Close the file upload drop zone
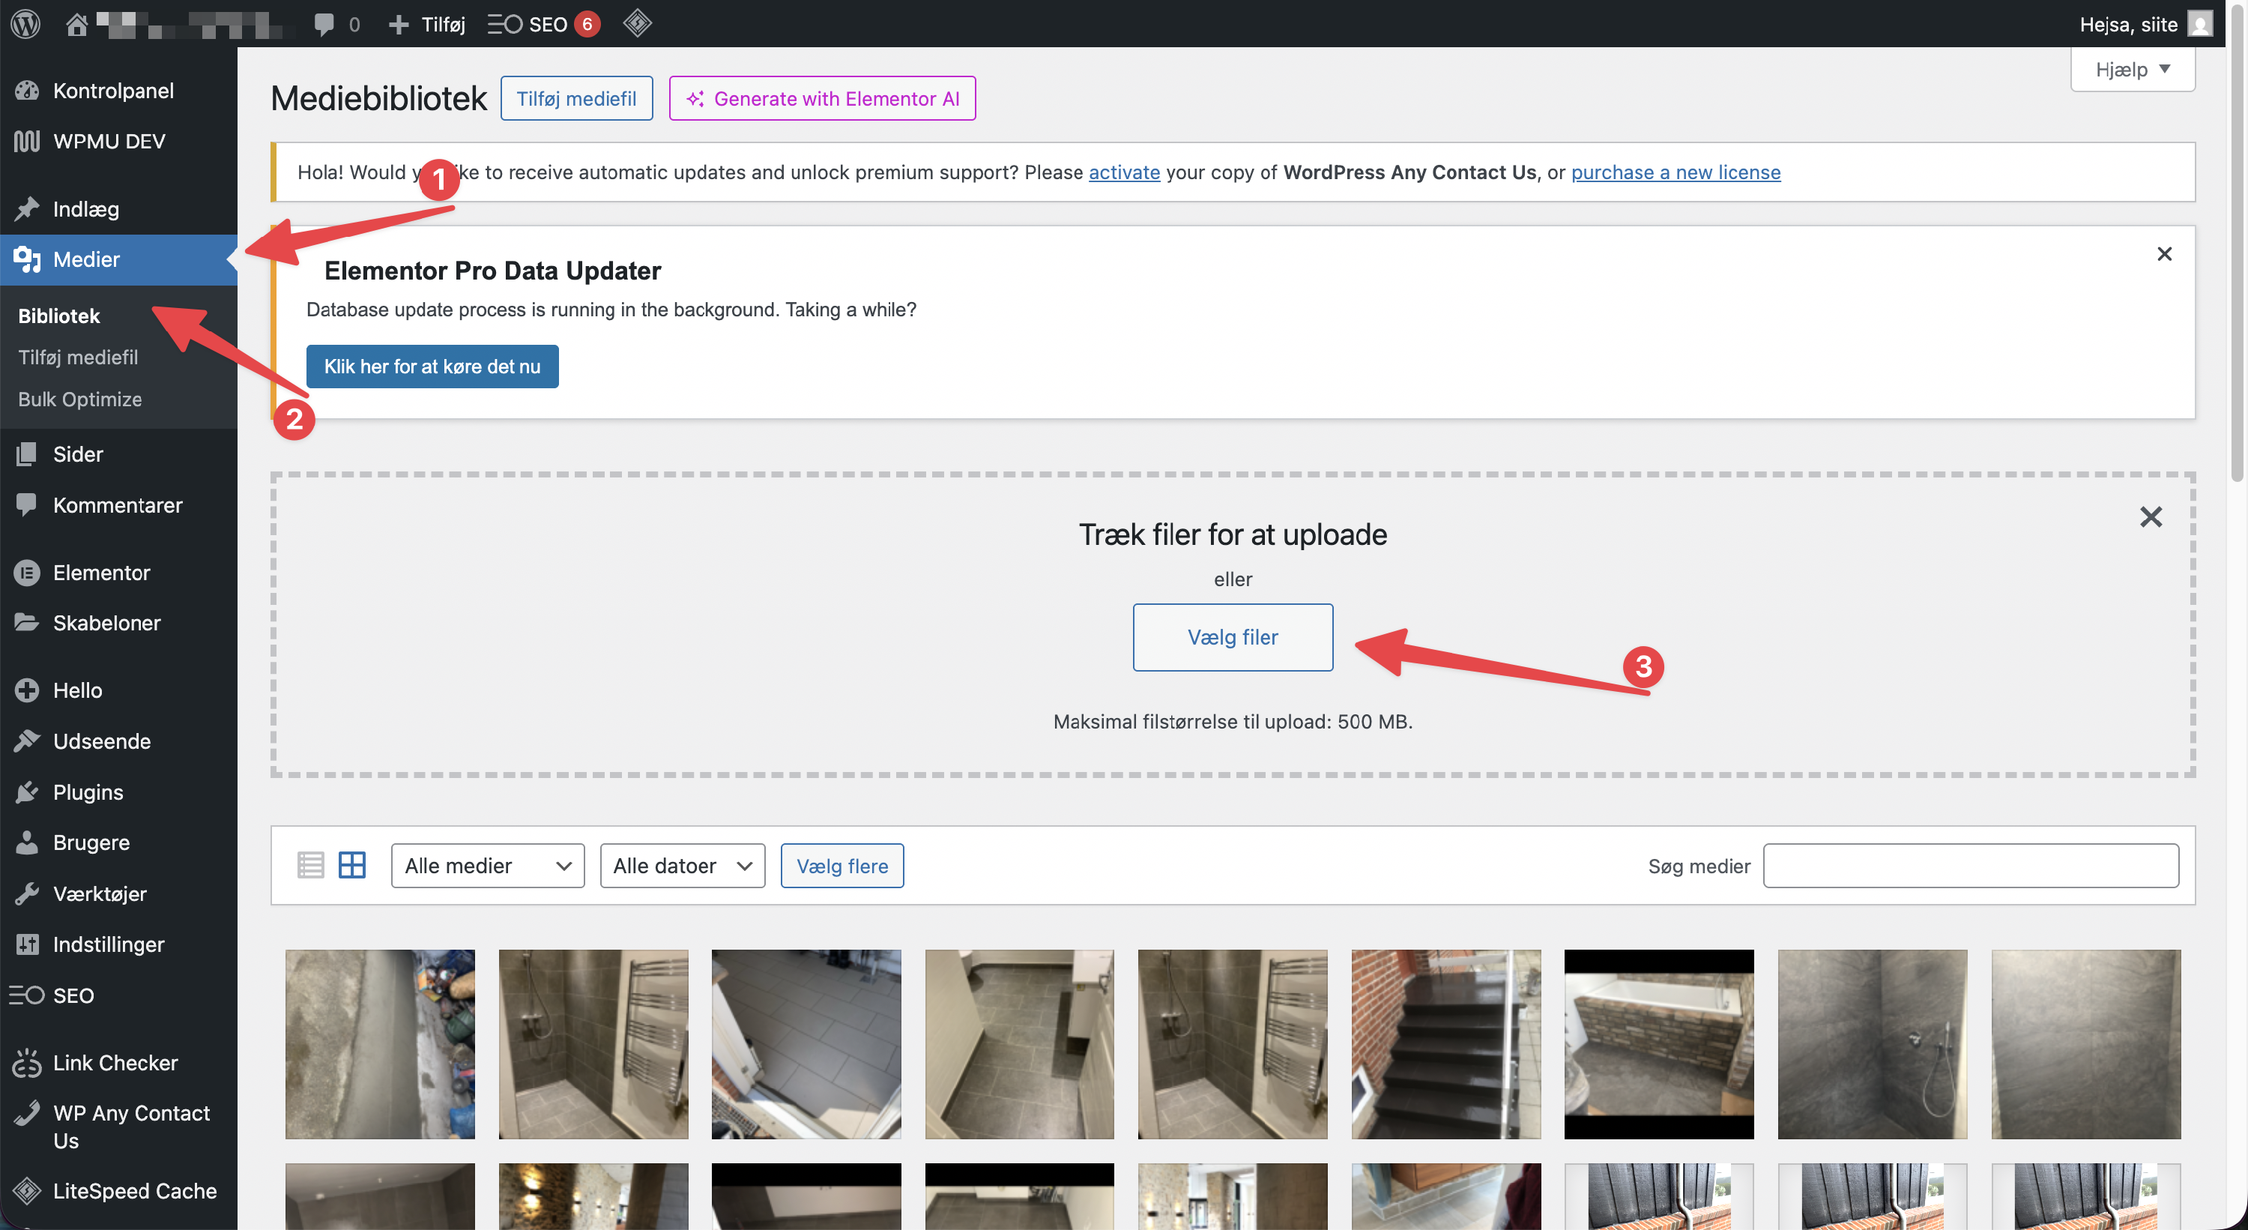 (2151, 516)
